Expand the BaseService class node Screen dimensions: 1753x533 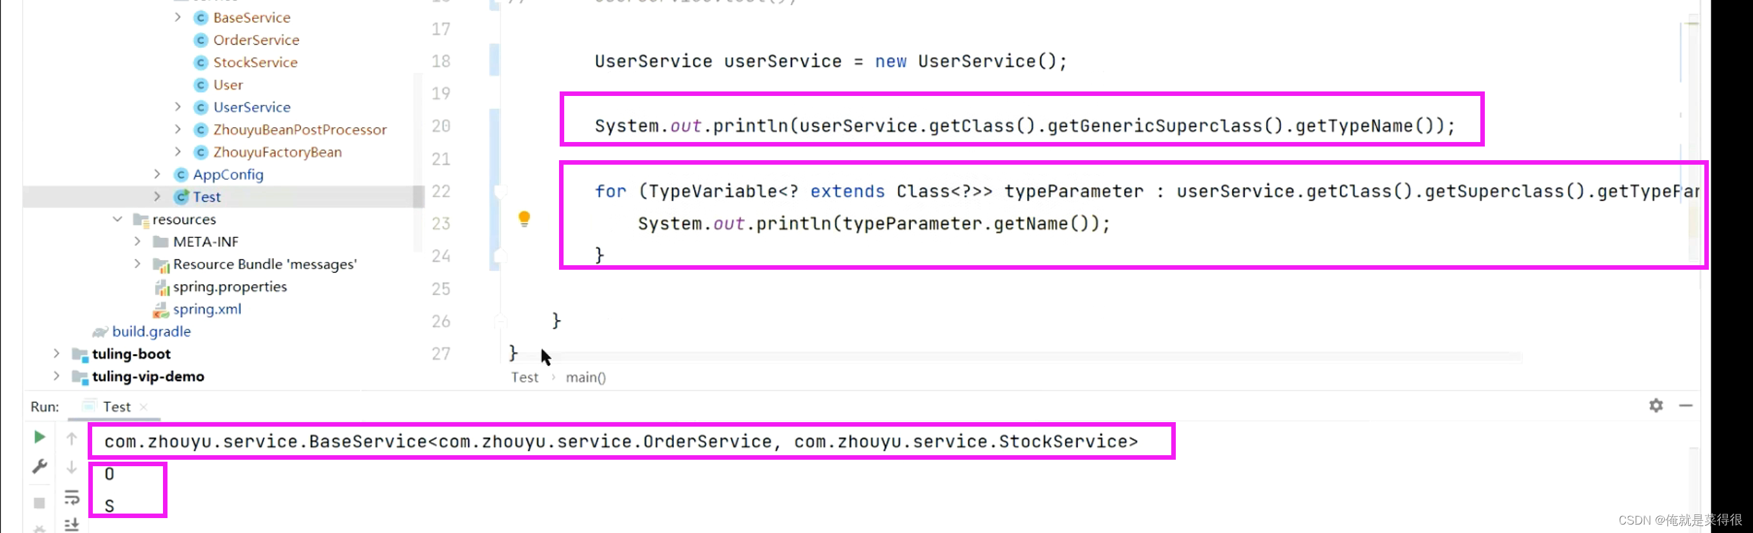click(x=178, y=17)
